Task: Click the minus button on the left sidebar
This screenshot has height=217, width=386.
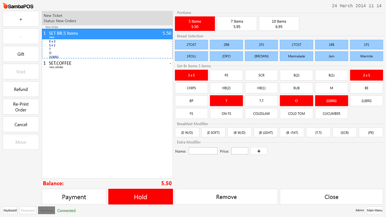Action: coord(21,36)
